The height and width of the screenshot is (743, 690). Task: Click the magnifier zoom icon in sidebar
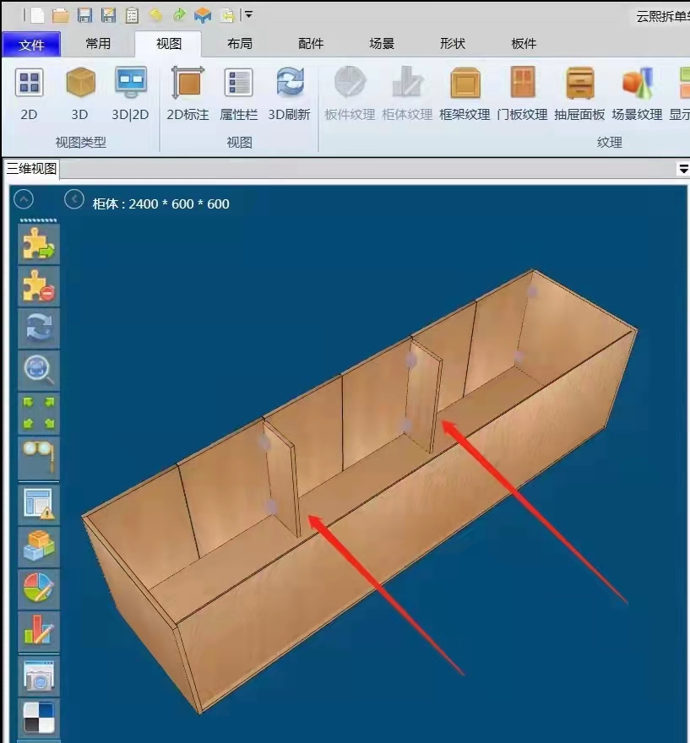[x=39, y=369]
